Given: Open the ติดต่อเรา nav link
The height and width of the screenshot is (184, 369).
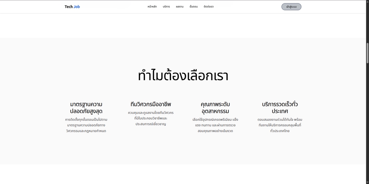Looking at the screenshot, I should click(209, 7).
